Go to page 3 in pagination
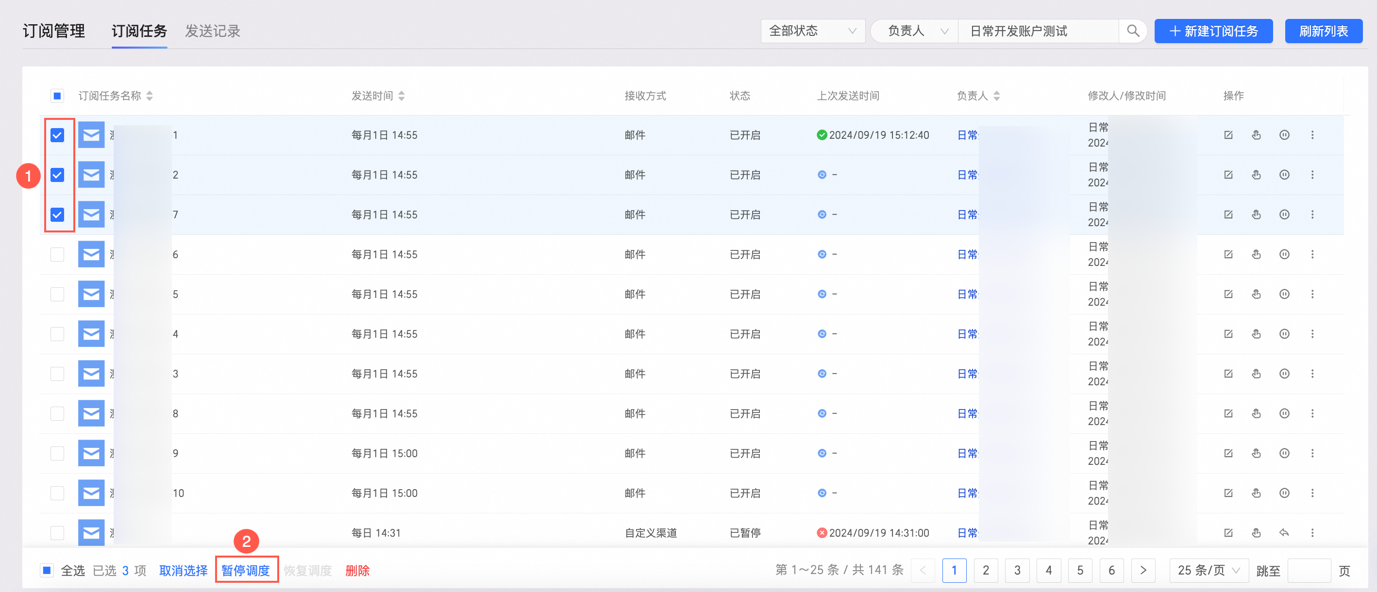 [x=1017, y=570]
